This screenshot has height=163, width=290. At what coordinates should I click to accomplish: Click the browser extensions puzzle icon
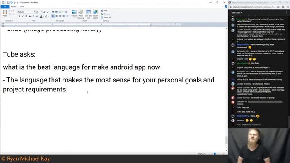tap(283, 7)
